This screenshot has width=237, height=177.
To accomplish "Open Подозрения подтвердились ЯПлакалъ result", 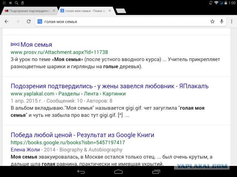I will coord(110,86).
